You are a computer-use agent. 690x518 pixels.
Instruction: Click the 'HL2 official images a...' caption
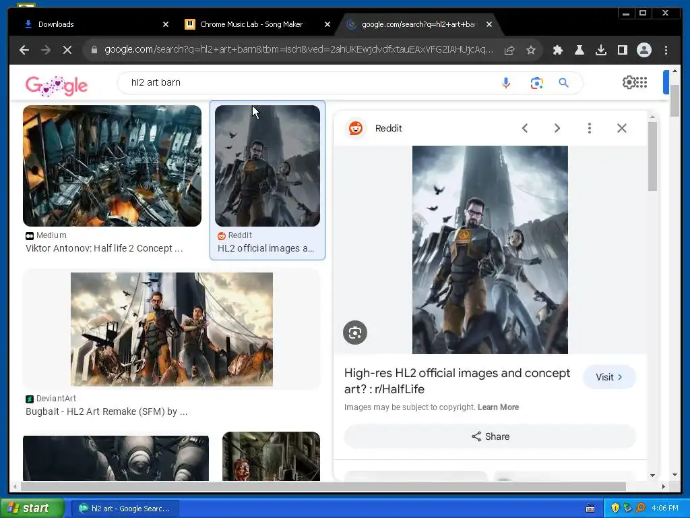click(x=265, y=248)
